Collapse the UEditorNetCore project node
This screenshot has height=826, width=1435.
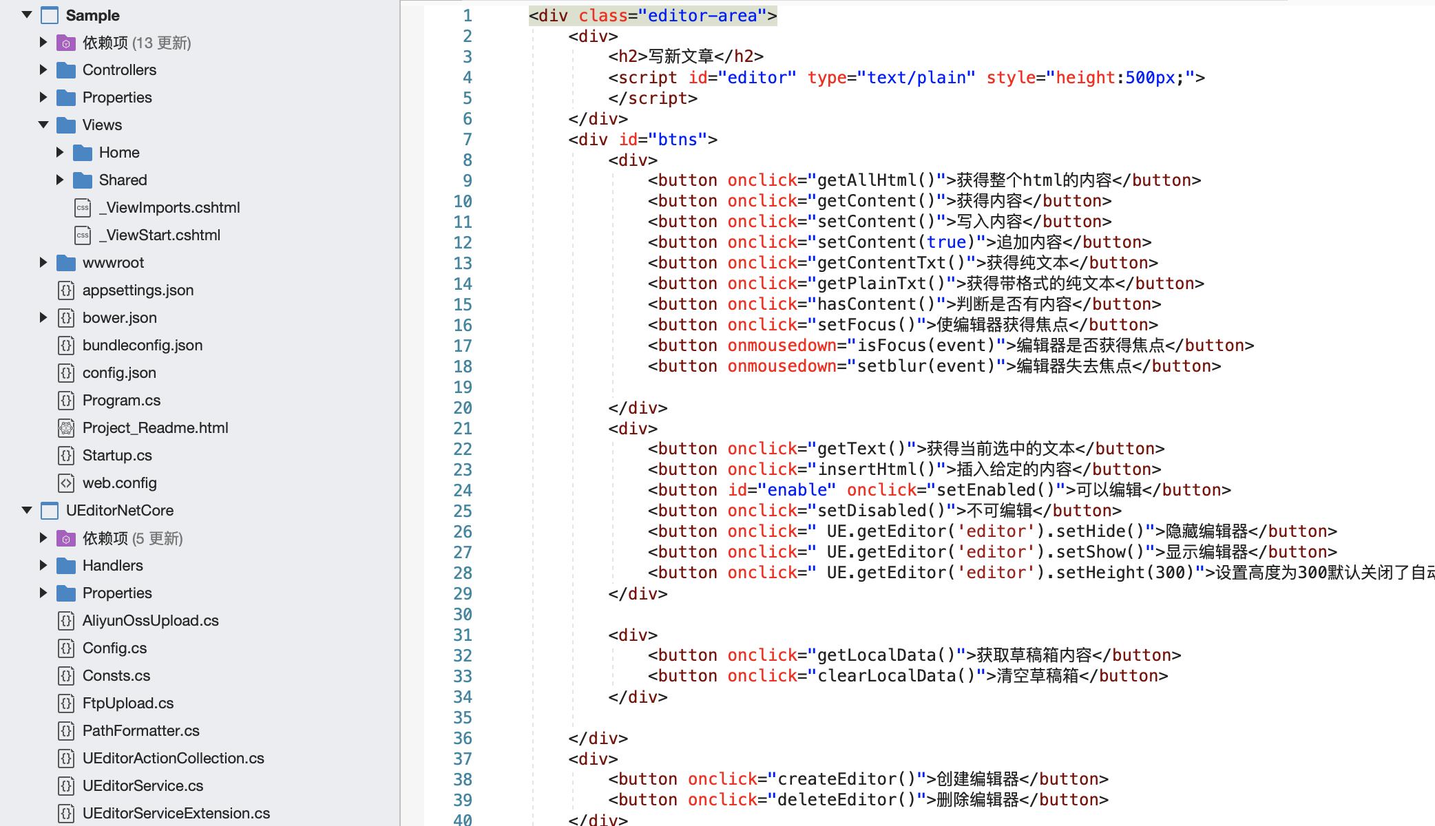tap(27, 510)
